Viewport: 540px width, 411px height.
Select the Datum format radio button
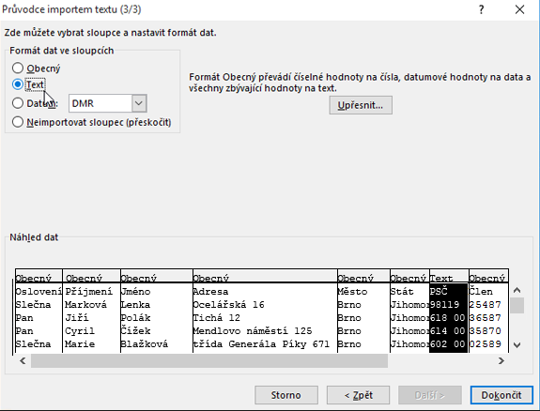18,103
